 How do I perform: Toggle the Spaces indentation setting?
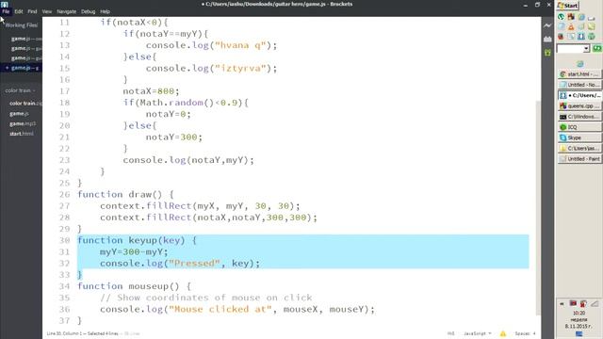tap(522, 333)
